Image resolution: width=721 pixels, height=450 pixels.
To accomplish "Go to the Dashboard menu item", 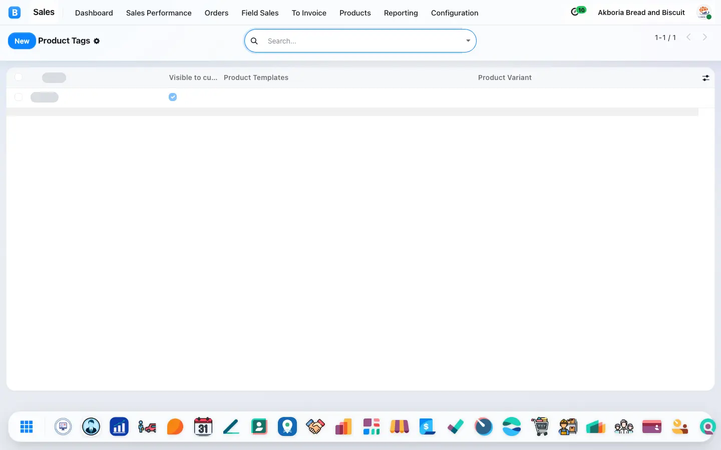I will pyautogui.click(x=94, y=13).
